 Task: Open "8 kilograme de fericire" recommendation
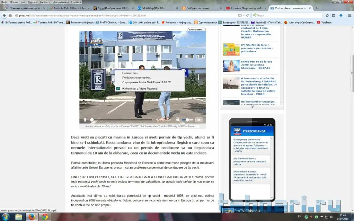coord(251,145)
